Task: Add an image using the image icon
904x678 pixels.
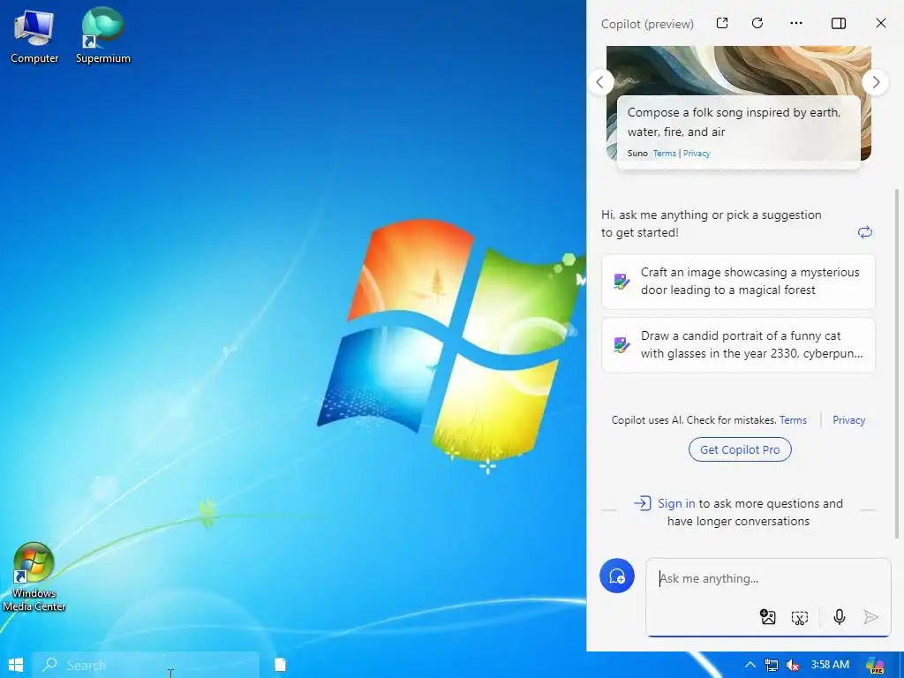Action: [768, 617]
